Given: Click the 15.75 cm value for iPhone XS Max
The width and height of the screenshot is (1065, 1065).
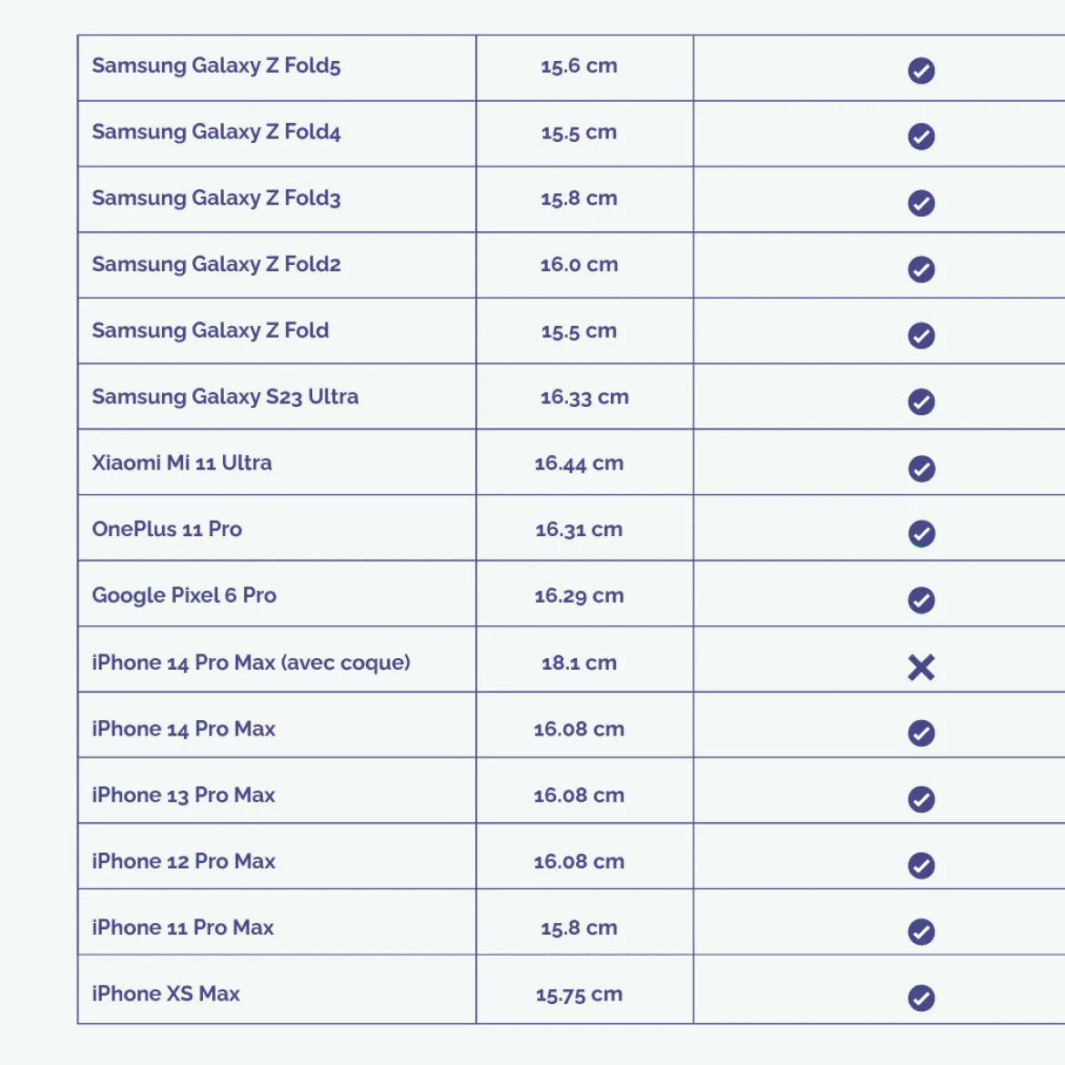Looking at the screenshot, I should point(579,994).
